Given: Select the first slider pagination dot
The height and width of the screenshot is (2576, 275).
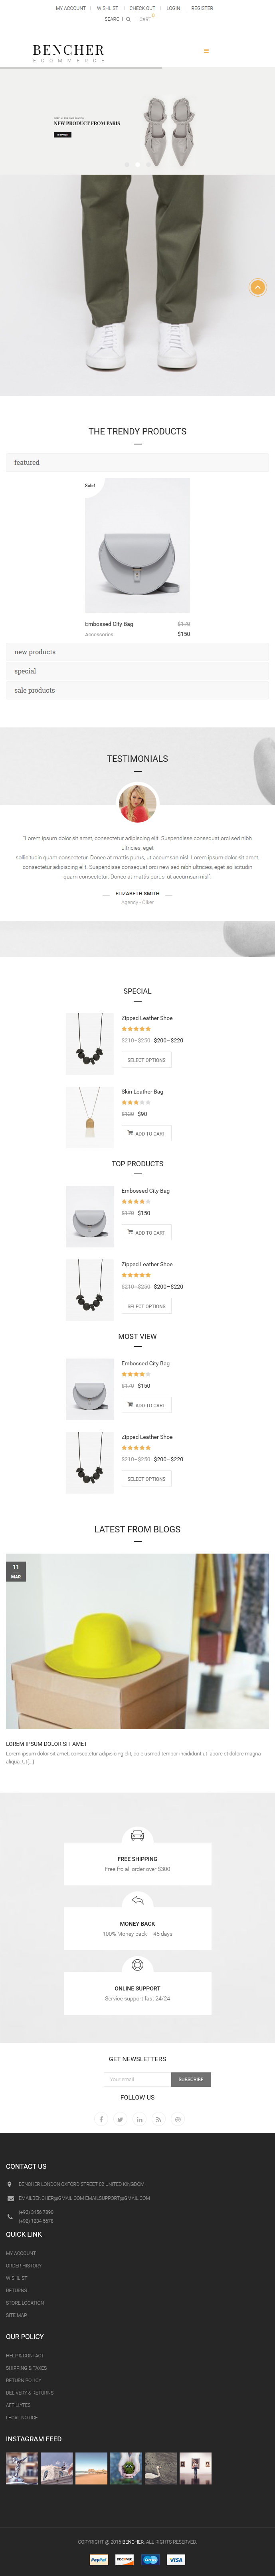Looking at the screenshot, I should [x=126, y=165].
